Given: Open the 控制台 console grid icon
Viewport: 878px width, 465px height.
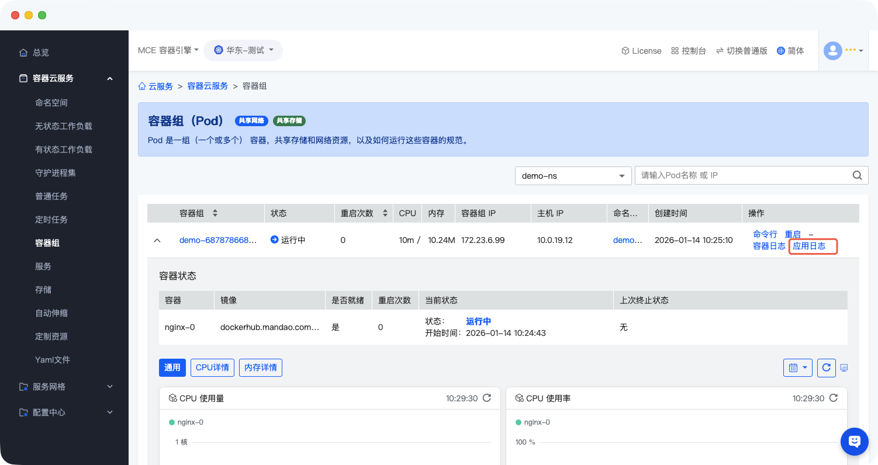Looking at the screenshot, I should click(x=689, y=51).
